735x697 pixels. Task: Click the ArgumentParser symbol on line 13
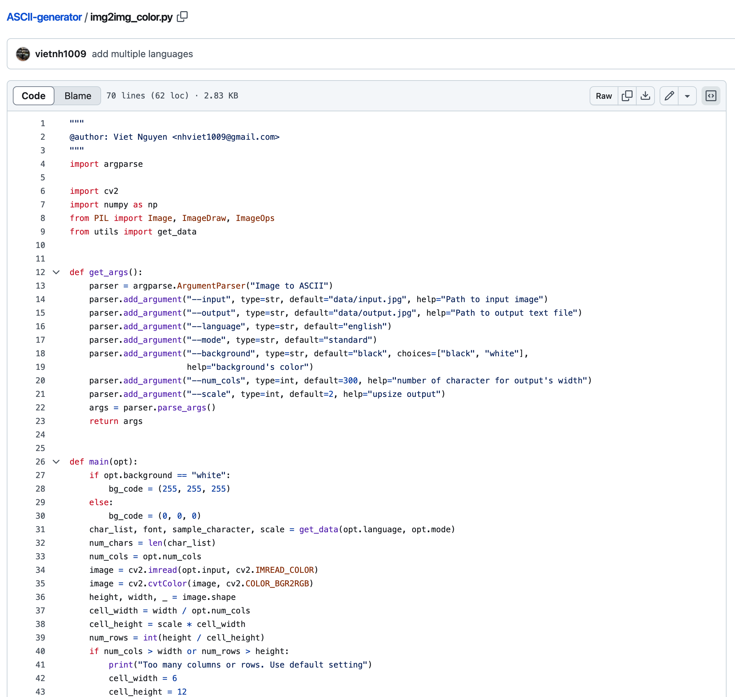coord(211,286)
